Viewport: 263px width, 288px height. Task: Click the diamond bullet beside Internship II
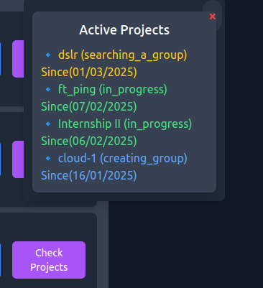(48, 124)
